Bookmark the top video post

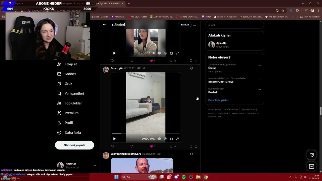click(x=191, y=61)
